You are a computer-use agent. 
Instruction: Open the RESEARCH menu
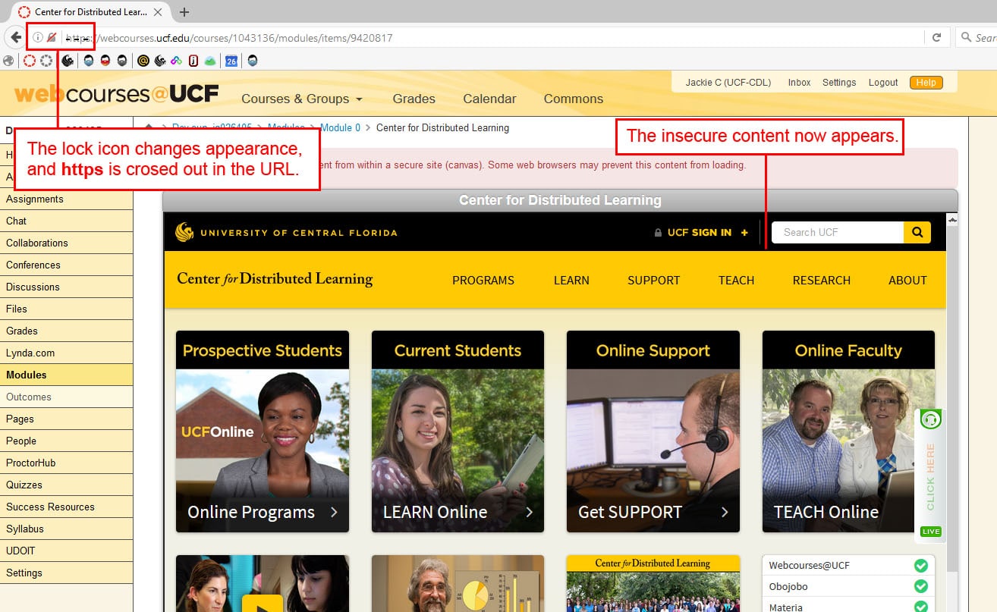(821, 281)
